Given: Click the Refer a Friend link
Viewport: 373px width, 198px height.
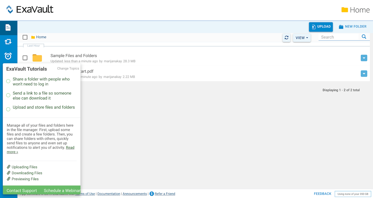Looking at the screenshot, I should pyautogui.click(x=165, y=194).
